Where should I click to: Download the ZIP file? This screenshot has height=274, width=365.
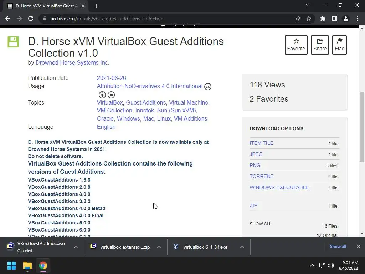point(253,205)
